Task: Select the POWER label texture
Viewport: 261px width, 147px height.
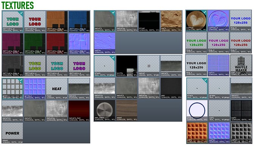Action: coord(12,133)
